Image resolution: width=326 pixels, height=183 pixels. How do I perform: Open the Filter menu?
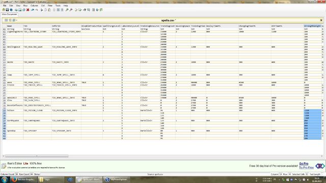tap(50, 6)
